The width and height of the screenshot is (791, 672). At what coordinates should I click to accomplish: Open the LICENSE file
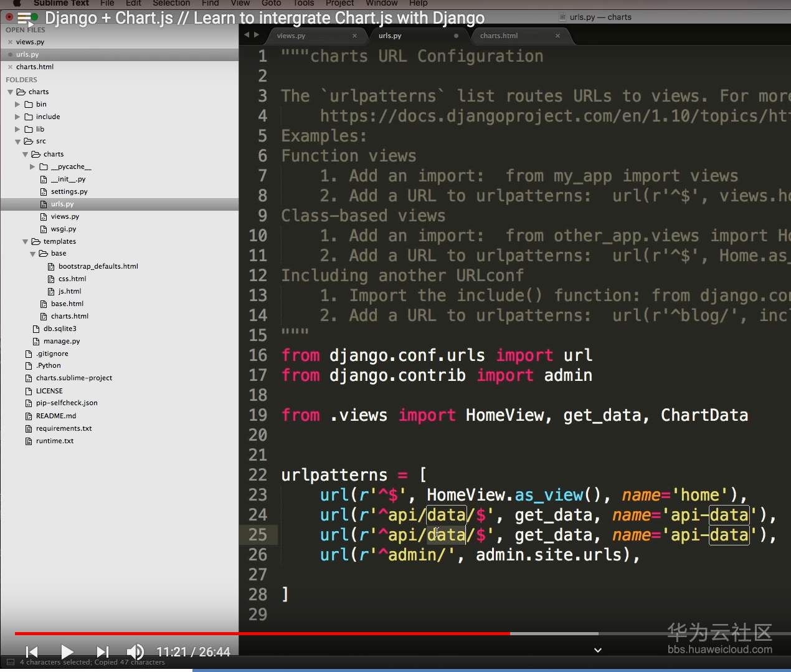pos(49,391)
